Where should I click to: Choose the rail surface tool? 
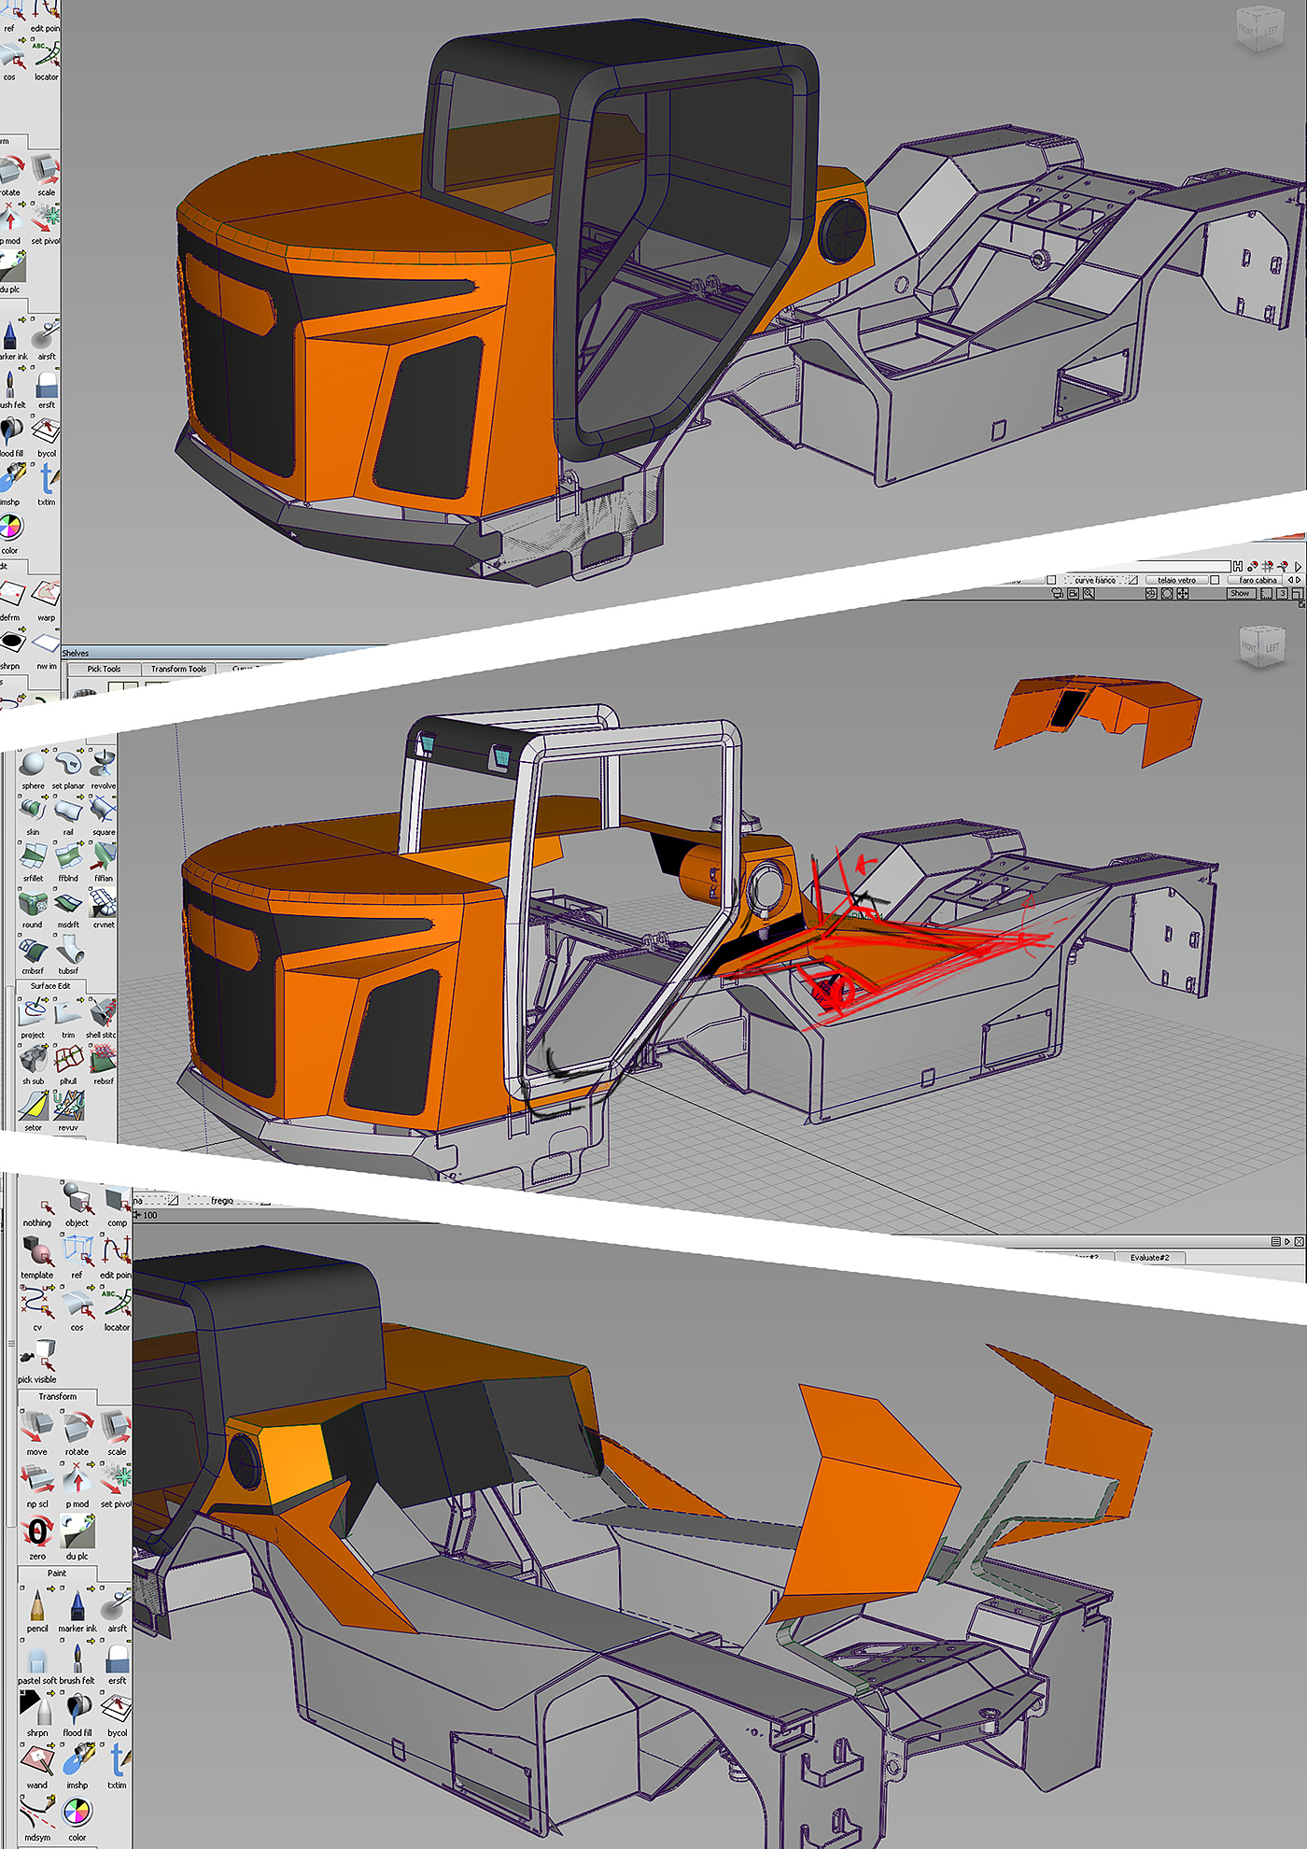(x=68, y=812)
